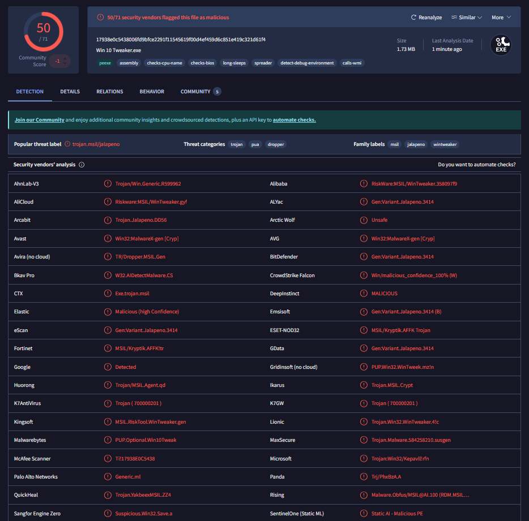Follow the automate checks link
529x521 pixels.
coord(294,120)
